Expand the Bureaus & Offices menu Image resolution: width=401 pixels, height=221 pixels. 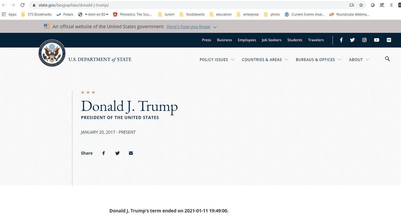click(x=318, y=60)
